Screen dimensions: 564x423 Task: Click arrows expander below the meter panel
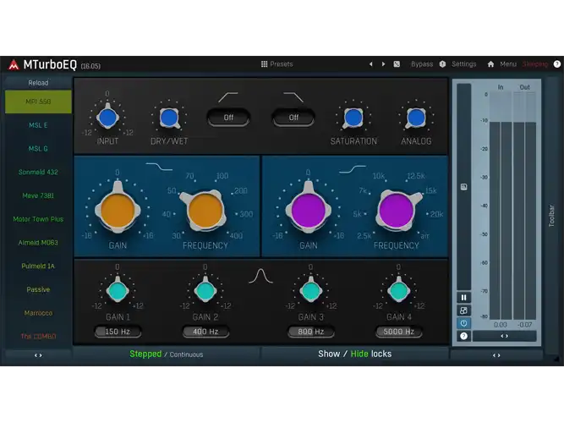[x=496, y=355]
